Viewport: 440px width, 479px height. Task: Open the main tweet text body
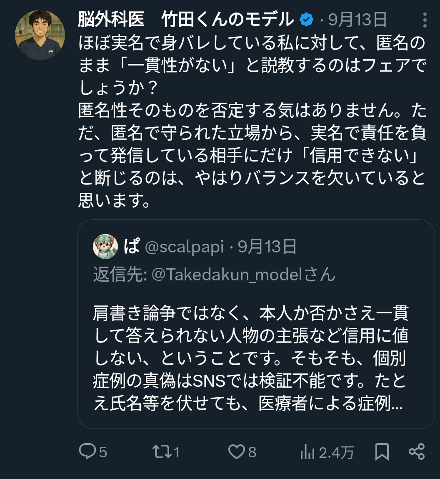click(x=250, y=121)
